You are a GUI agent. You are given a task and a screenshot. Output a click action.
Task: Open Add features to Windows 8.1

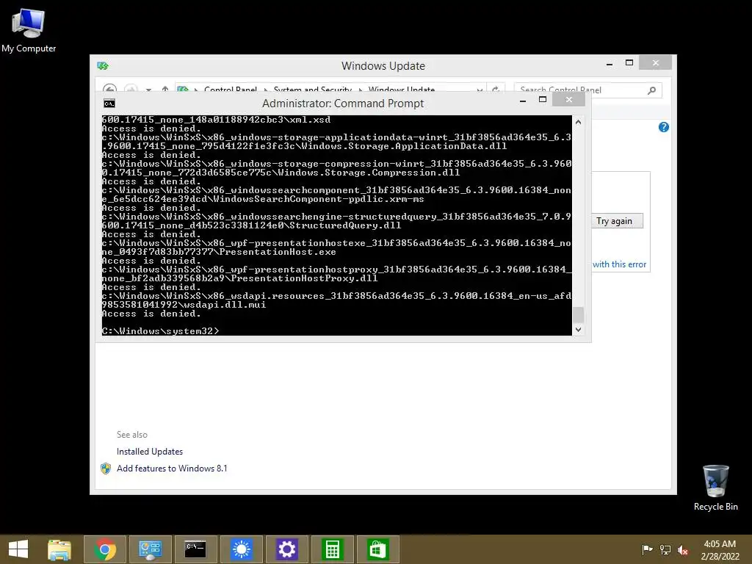click(x=172, y=469)
